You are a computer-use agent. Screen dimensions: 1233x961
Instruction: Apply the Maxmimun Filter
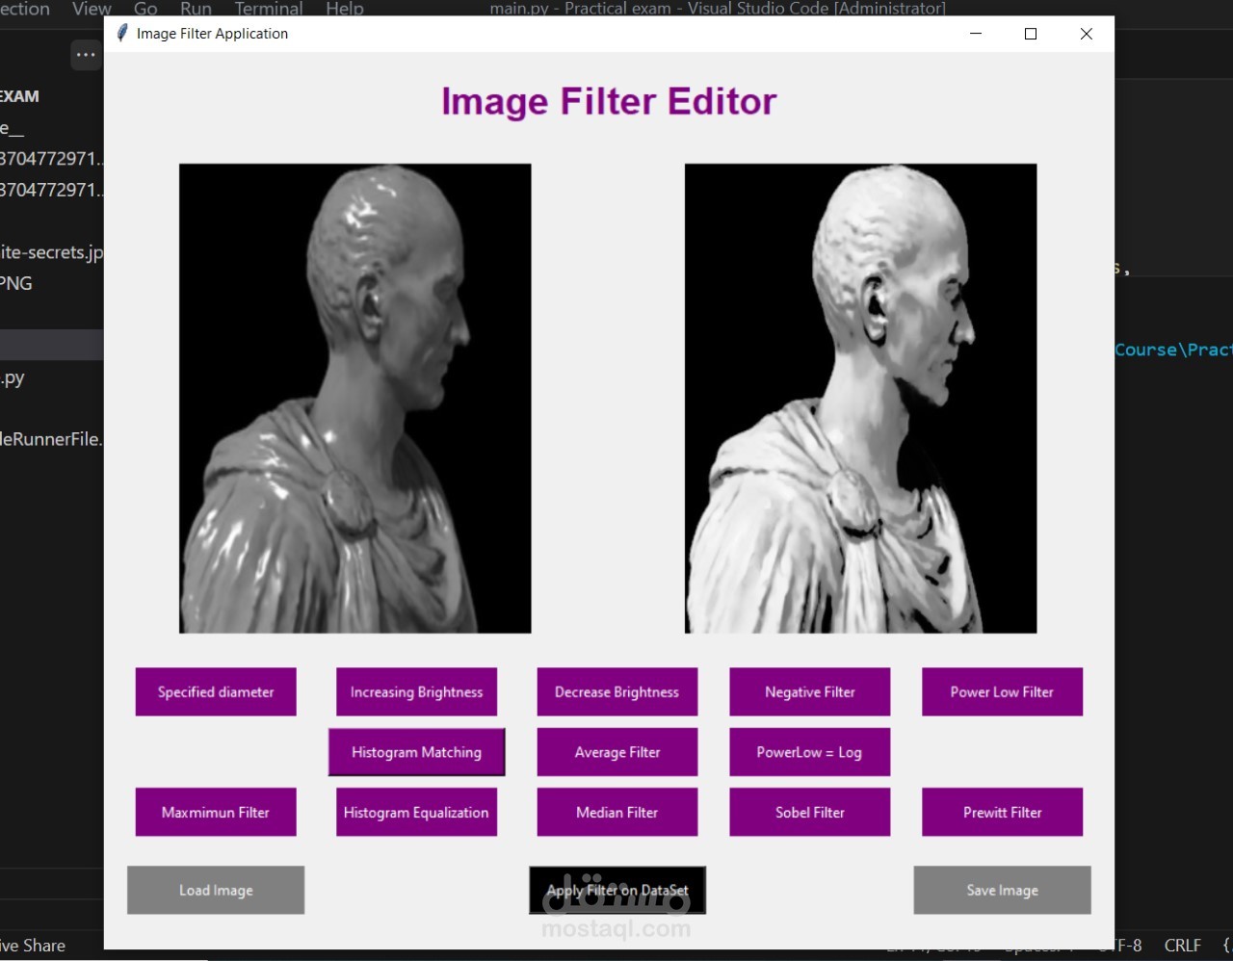tap(216, 812)
